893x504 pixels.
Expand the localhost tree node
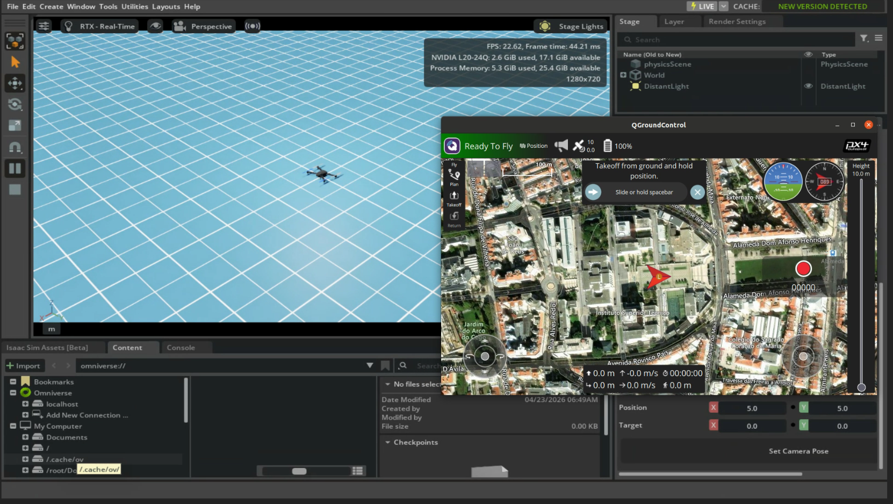[25, 404]
